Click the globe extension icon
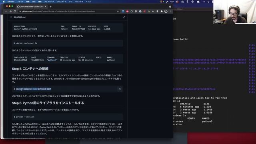This screenshot has height=144, width=256. click(x=140, y=11)
